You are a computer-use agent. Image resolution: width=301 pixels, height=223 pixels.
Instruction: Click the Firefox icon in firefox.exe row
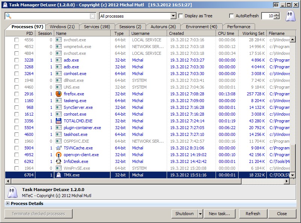58,94
